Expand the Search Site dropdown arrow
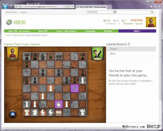Viewport: 163px width, 131px height. pos(115,12)
